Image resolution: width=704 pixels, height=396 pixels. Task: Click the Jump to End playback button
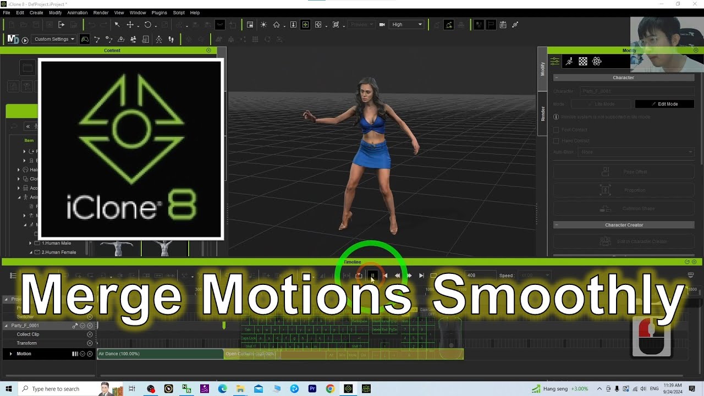coord(421,276)
